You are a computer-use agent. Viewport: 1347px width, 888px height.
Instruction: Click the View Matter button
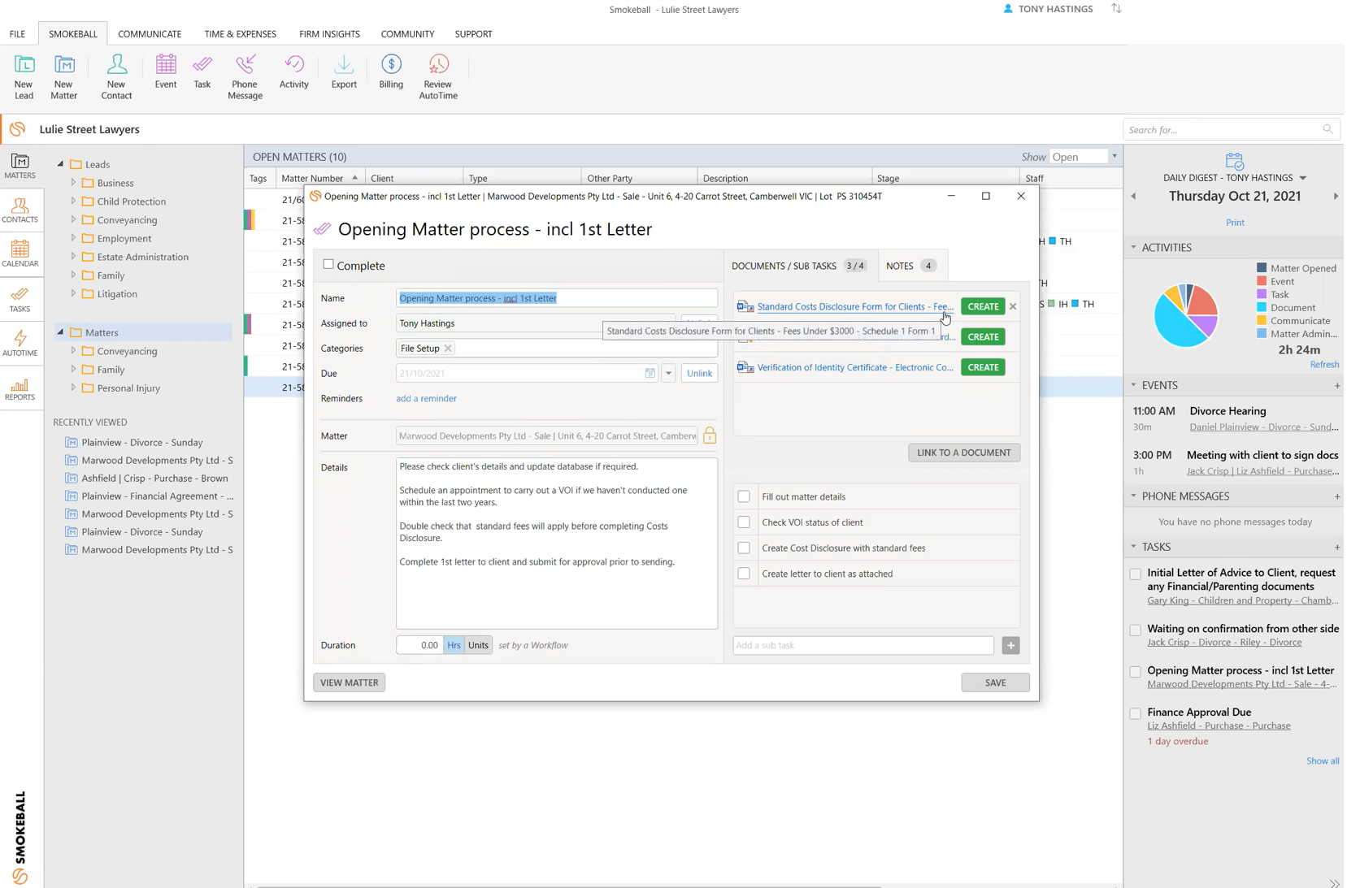(350, 682)
